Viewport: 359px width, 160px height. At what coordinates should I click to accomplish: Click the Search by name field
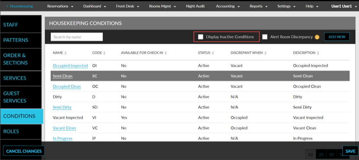coord(77,37)
